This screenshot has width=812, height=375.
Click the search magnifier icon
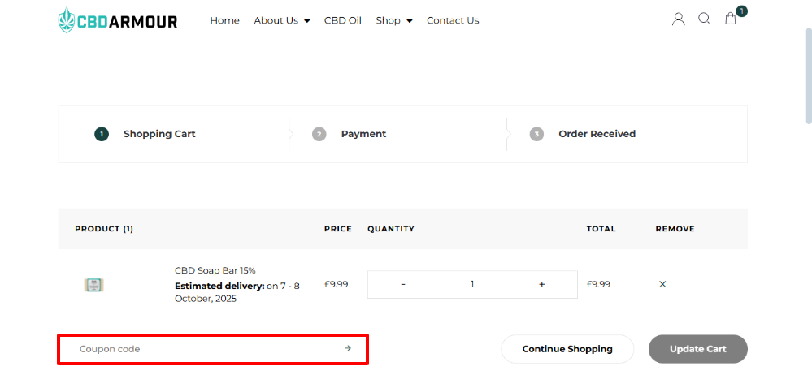[704, 19]
